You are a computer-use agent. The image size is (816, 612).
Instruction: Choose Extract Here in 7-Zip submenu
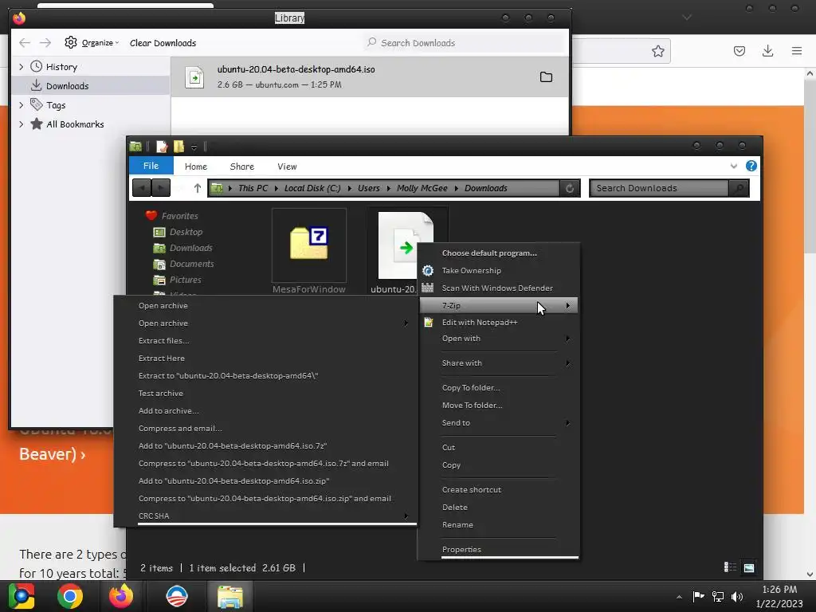click(x=161, y=359)
